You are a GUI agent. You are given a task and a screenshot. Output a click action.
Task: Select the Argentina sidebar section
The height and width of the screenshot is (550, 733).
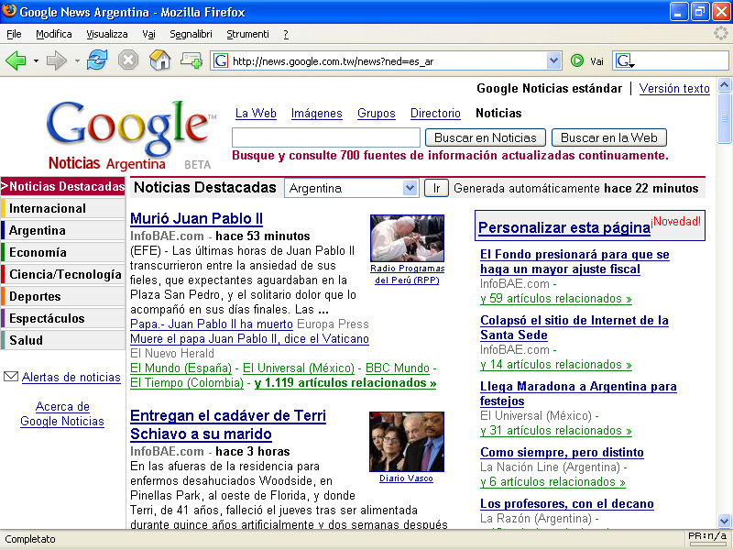point(63,230)
